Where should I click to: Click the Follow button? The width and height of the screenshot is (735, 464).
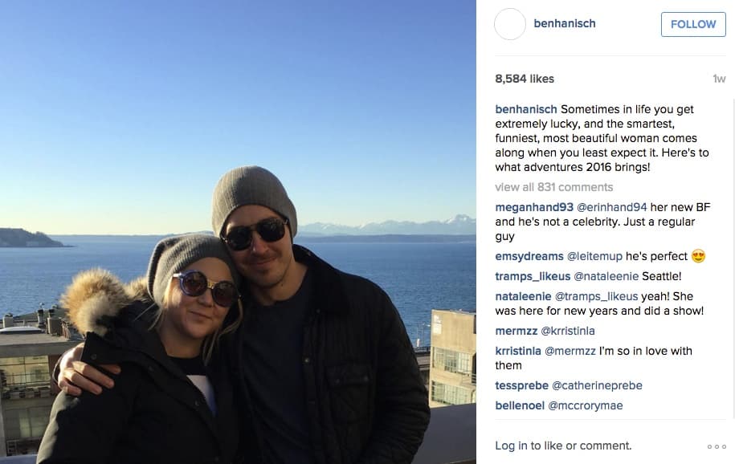click(x=693, y=24)
